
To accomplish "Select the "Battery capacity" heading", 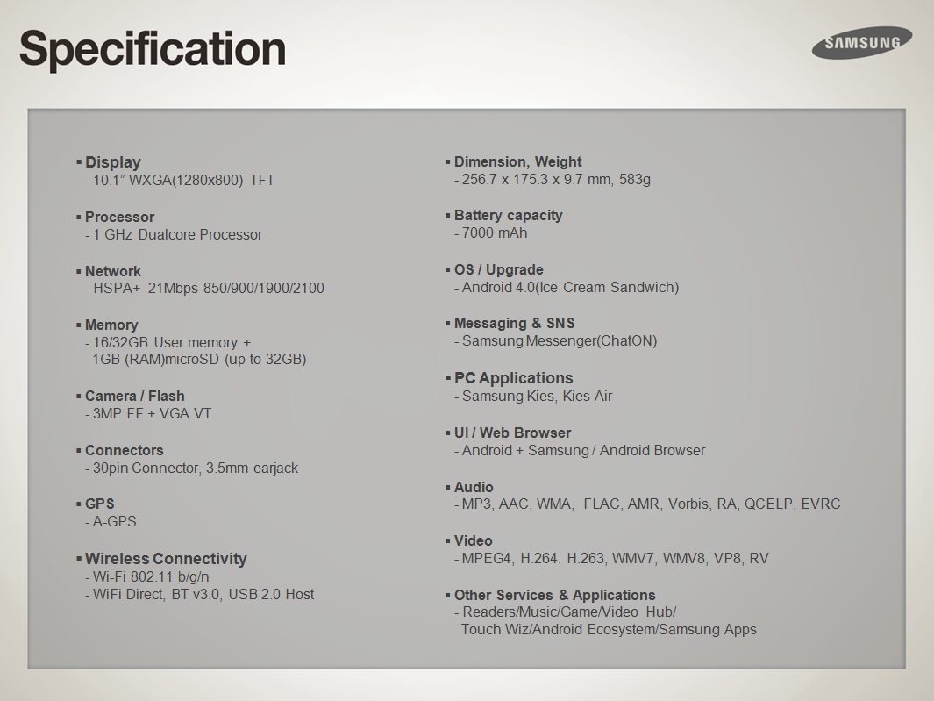I will (x=508, y=216).
